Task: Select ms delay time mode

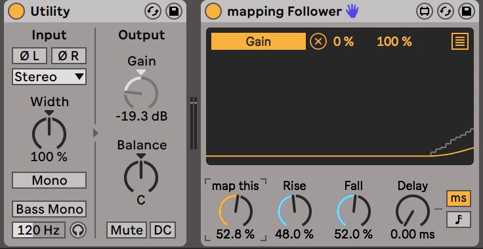Action: tap(458, 199)
